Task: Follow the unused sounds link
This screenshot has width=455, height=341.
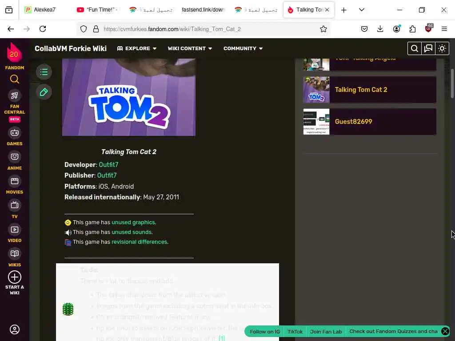Action: pyautogui.click(x=132, y=232)
